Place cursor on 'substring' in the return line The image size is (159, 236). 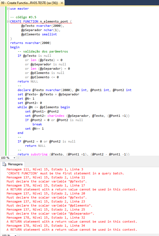click(x=39, y=154)
